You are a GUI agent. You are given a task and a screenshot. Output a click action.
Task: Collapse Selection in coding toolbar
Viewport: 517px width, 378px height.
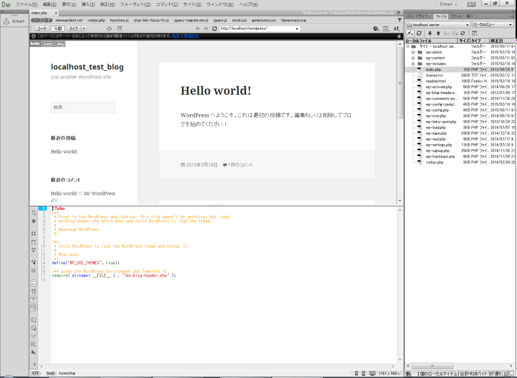coord(34,241)
